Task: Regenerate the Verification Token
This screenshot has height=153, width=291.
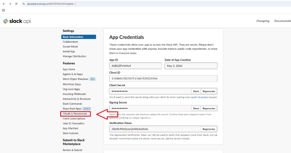Action: pos(209,129)
